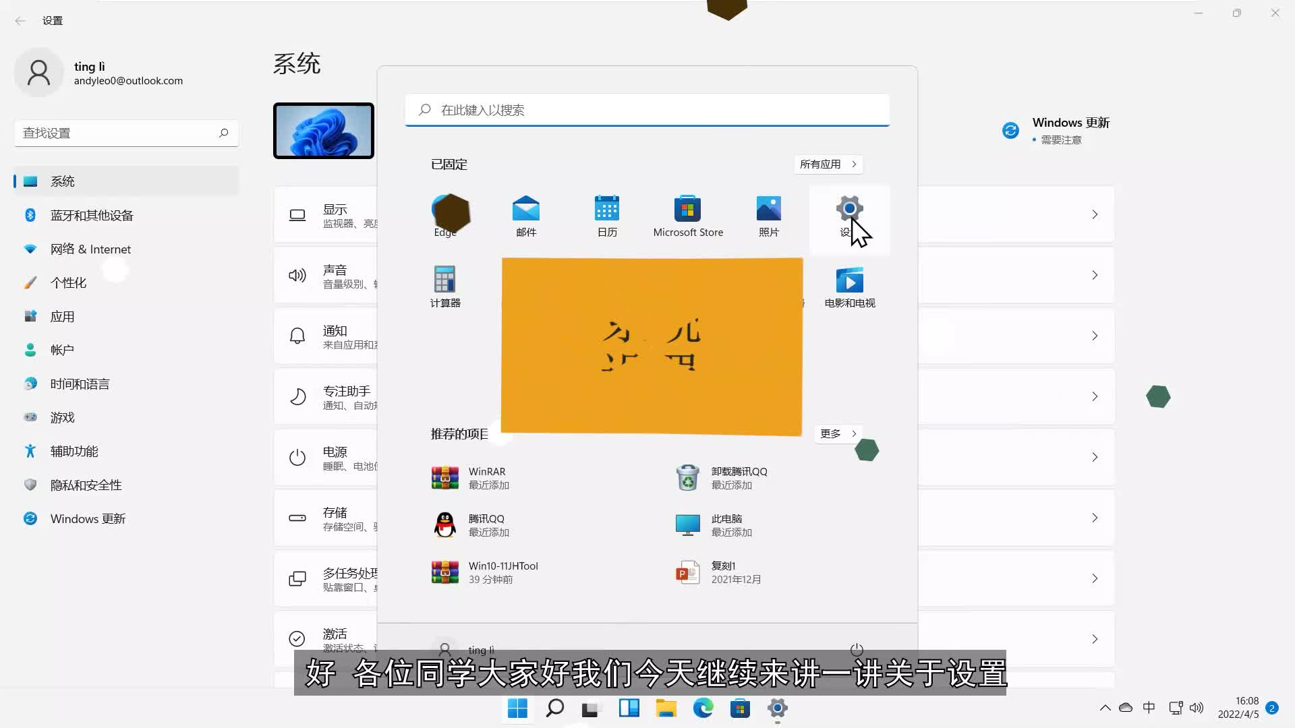Click the ting li account profile
The height and width of the screenshot is (728, 1295).
tap(99, 73)
